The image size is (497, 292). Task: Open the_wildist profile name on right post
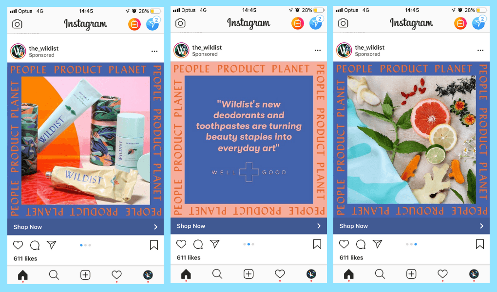(x=369, y=48)
